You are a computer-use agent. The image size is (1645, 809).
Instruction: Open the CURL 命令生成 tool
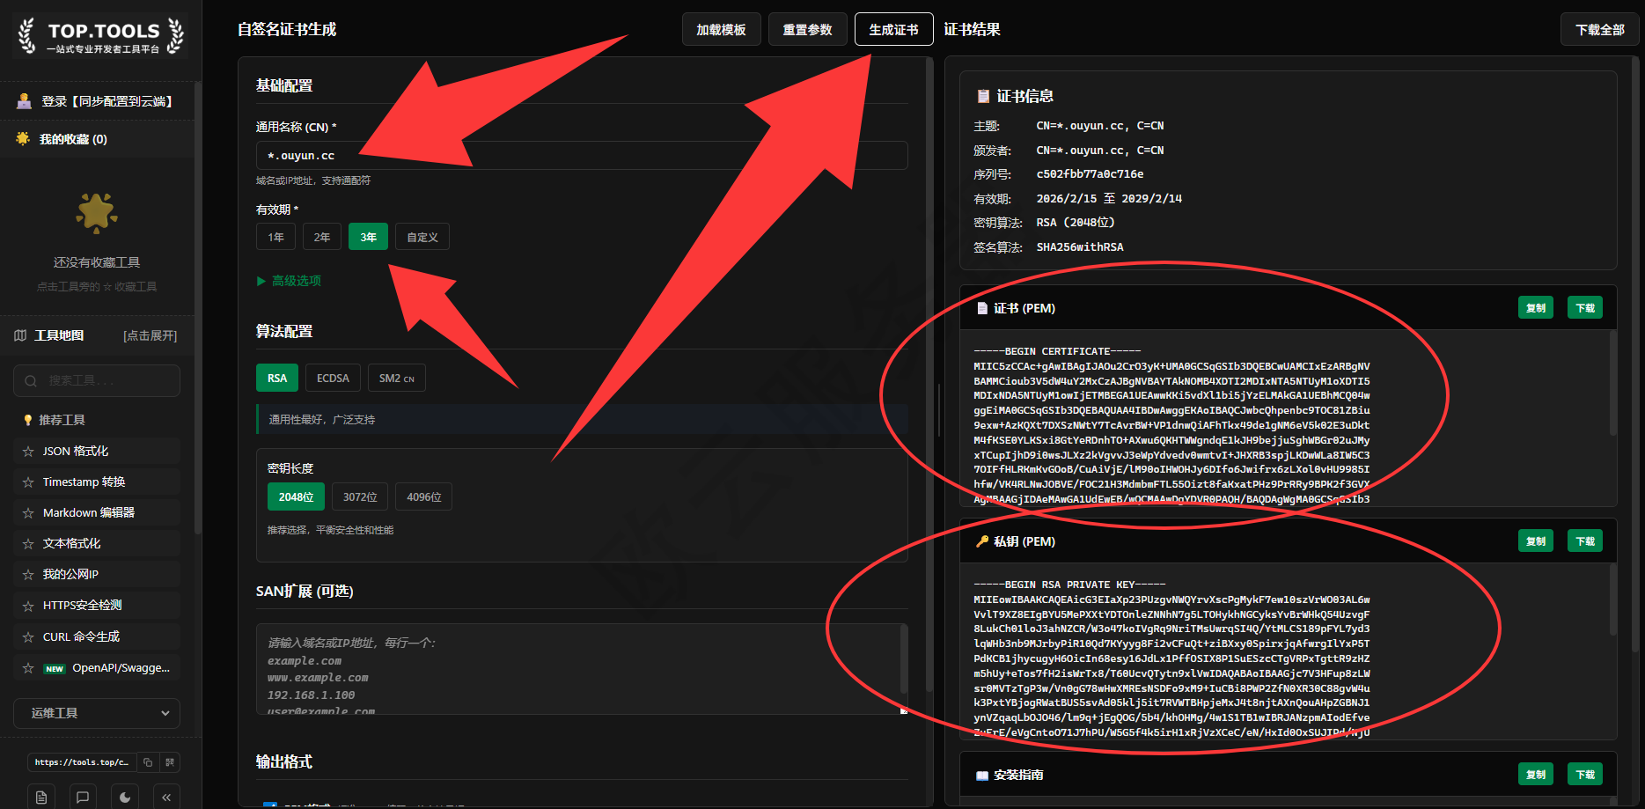coord(81,636)
